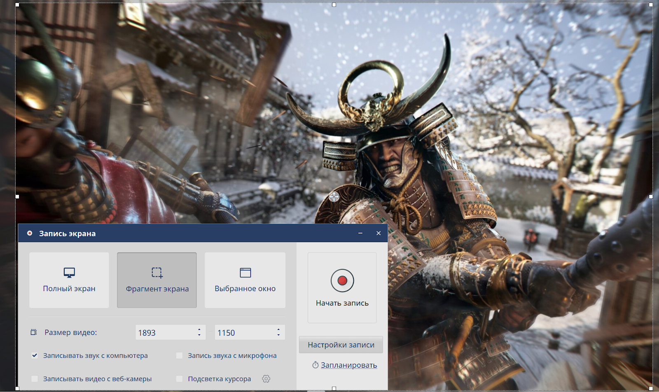Click the top-left selection corner handle

pos(17,5)
